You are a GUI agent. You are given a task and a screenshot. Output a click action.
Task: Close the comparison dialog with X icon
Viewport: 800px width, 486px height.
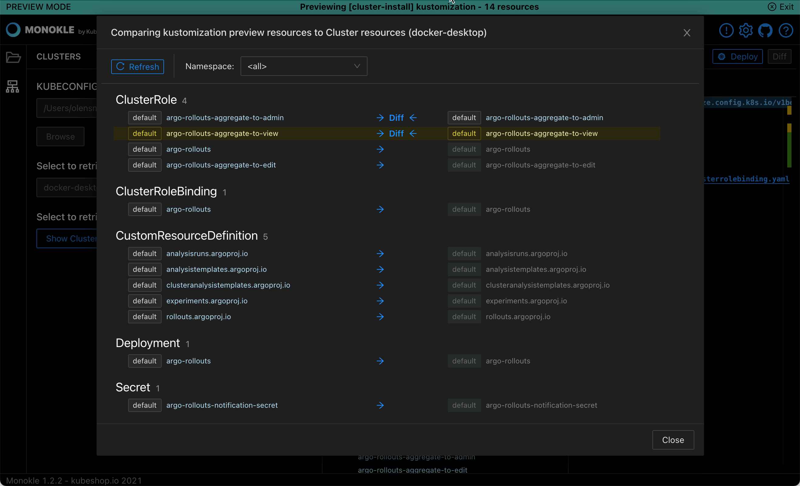[x=687, y=33]
